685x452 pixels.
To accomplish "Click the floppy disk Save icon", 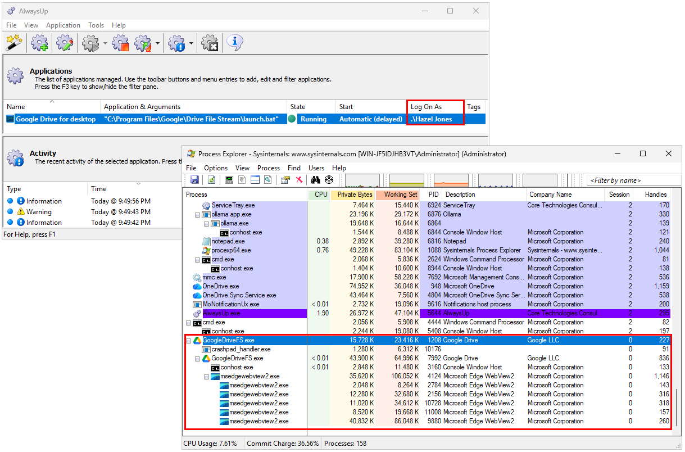I will (x=194, y=180).
